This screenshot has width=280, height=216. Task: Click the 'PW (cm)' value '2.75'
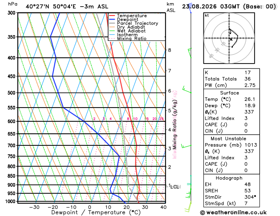tap(250, 85)
